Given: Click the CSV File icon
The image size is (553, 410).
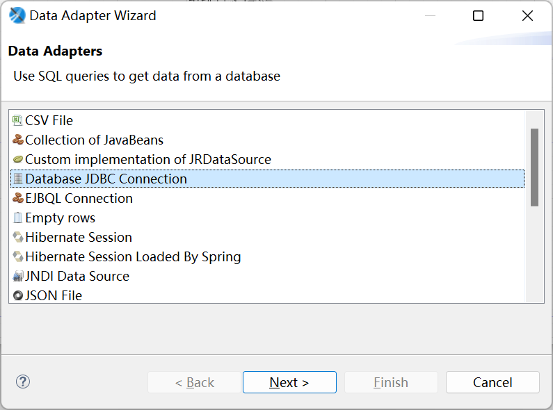Looking at the screenshot, I should (18, 120).
